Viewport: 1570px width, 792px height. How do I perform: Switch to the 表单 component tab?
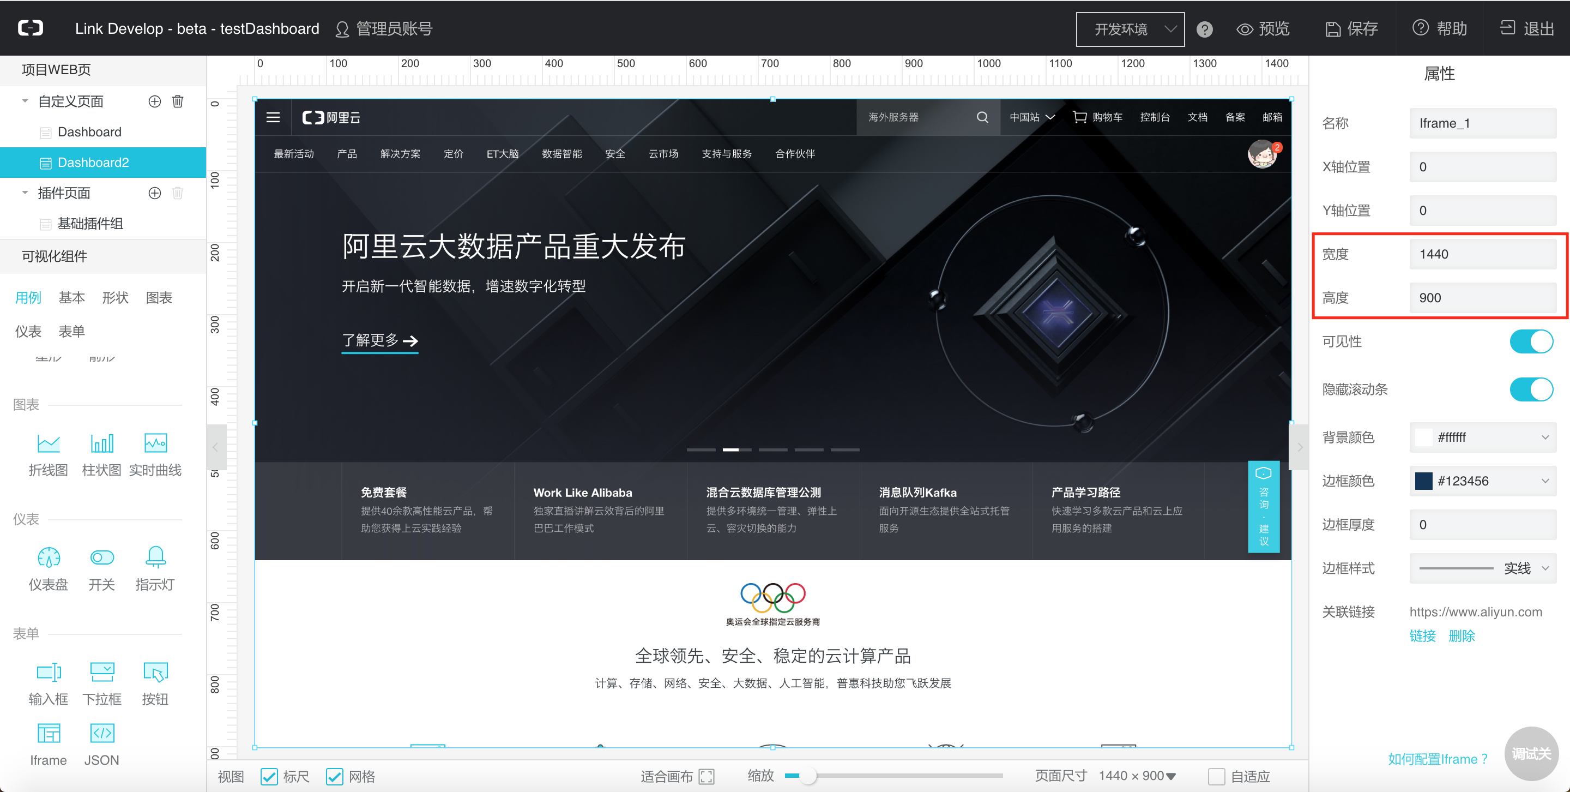71,331
